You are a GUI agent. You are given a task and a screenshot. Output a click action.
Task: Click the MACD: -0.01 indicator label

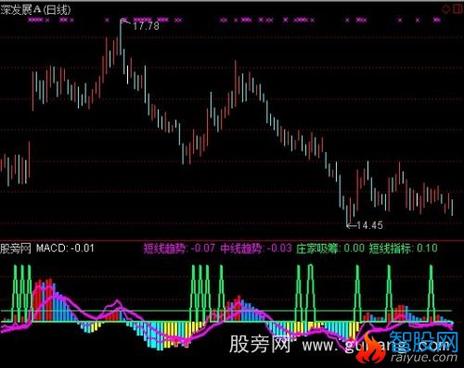[x=65, y=248]
